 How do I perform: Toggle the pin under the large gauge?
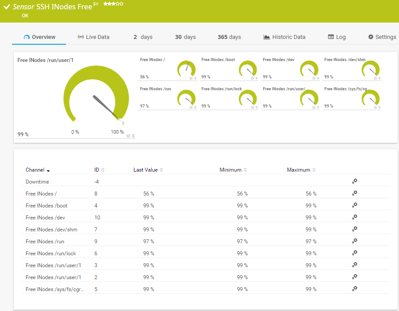pyautogui.click(x=133, y=136)
